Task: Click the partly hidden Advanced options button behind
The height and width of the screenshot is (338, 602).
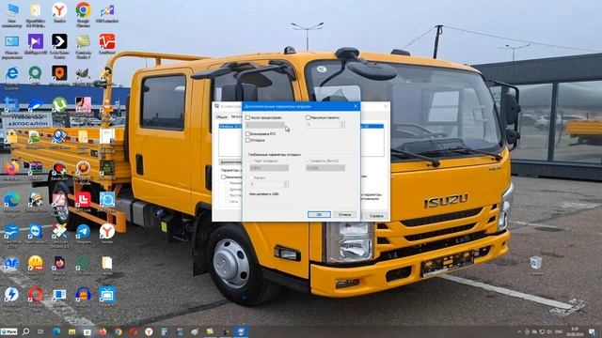Action: [230, 162]
